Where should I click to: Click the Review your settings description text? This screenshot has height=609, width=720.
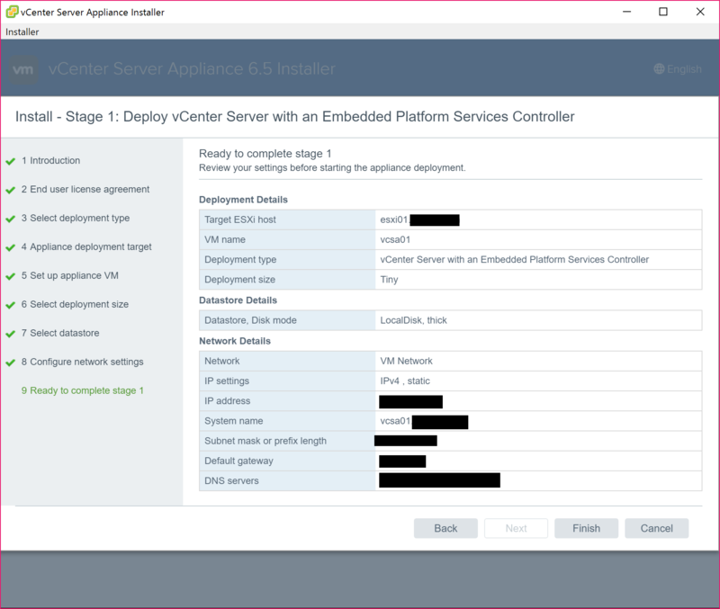[x=332, y=167]
